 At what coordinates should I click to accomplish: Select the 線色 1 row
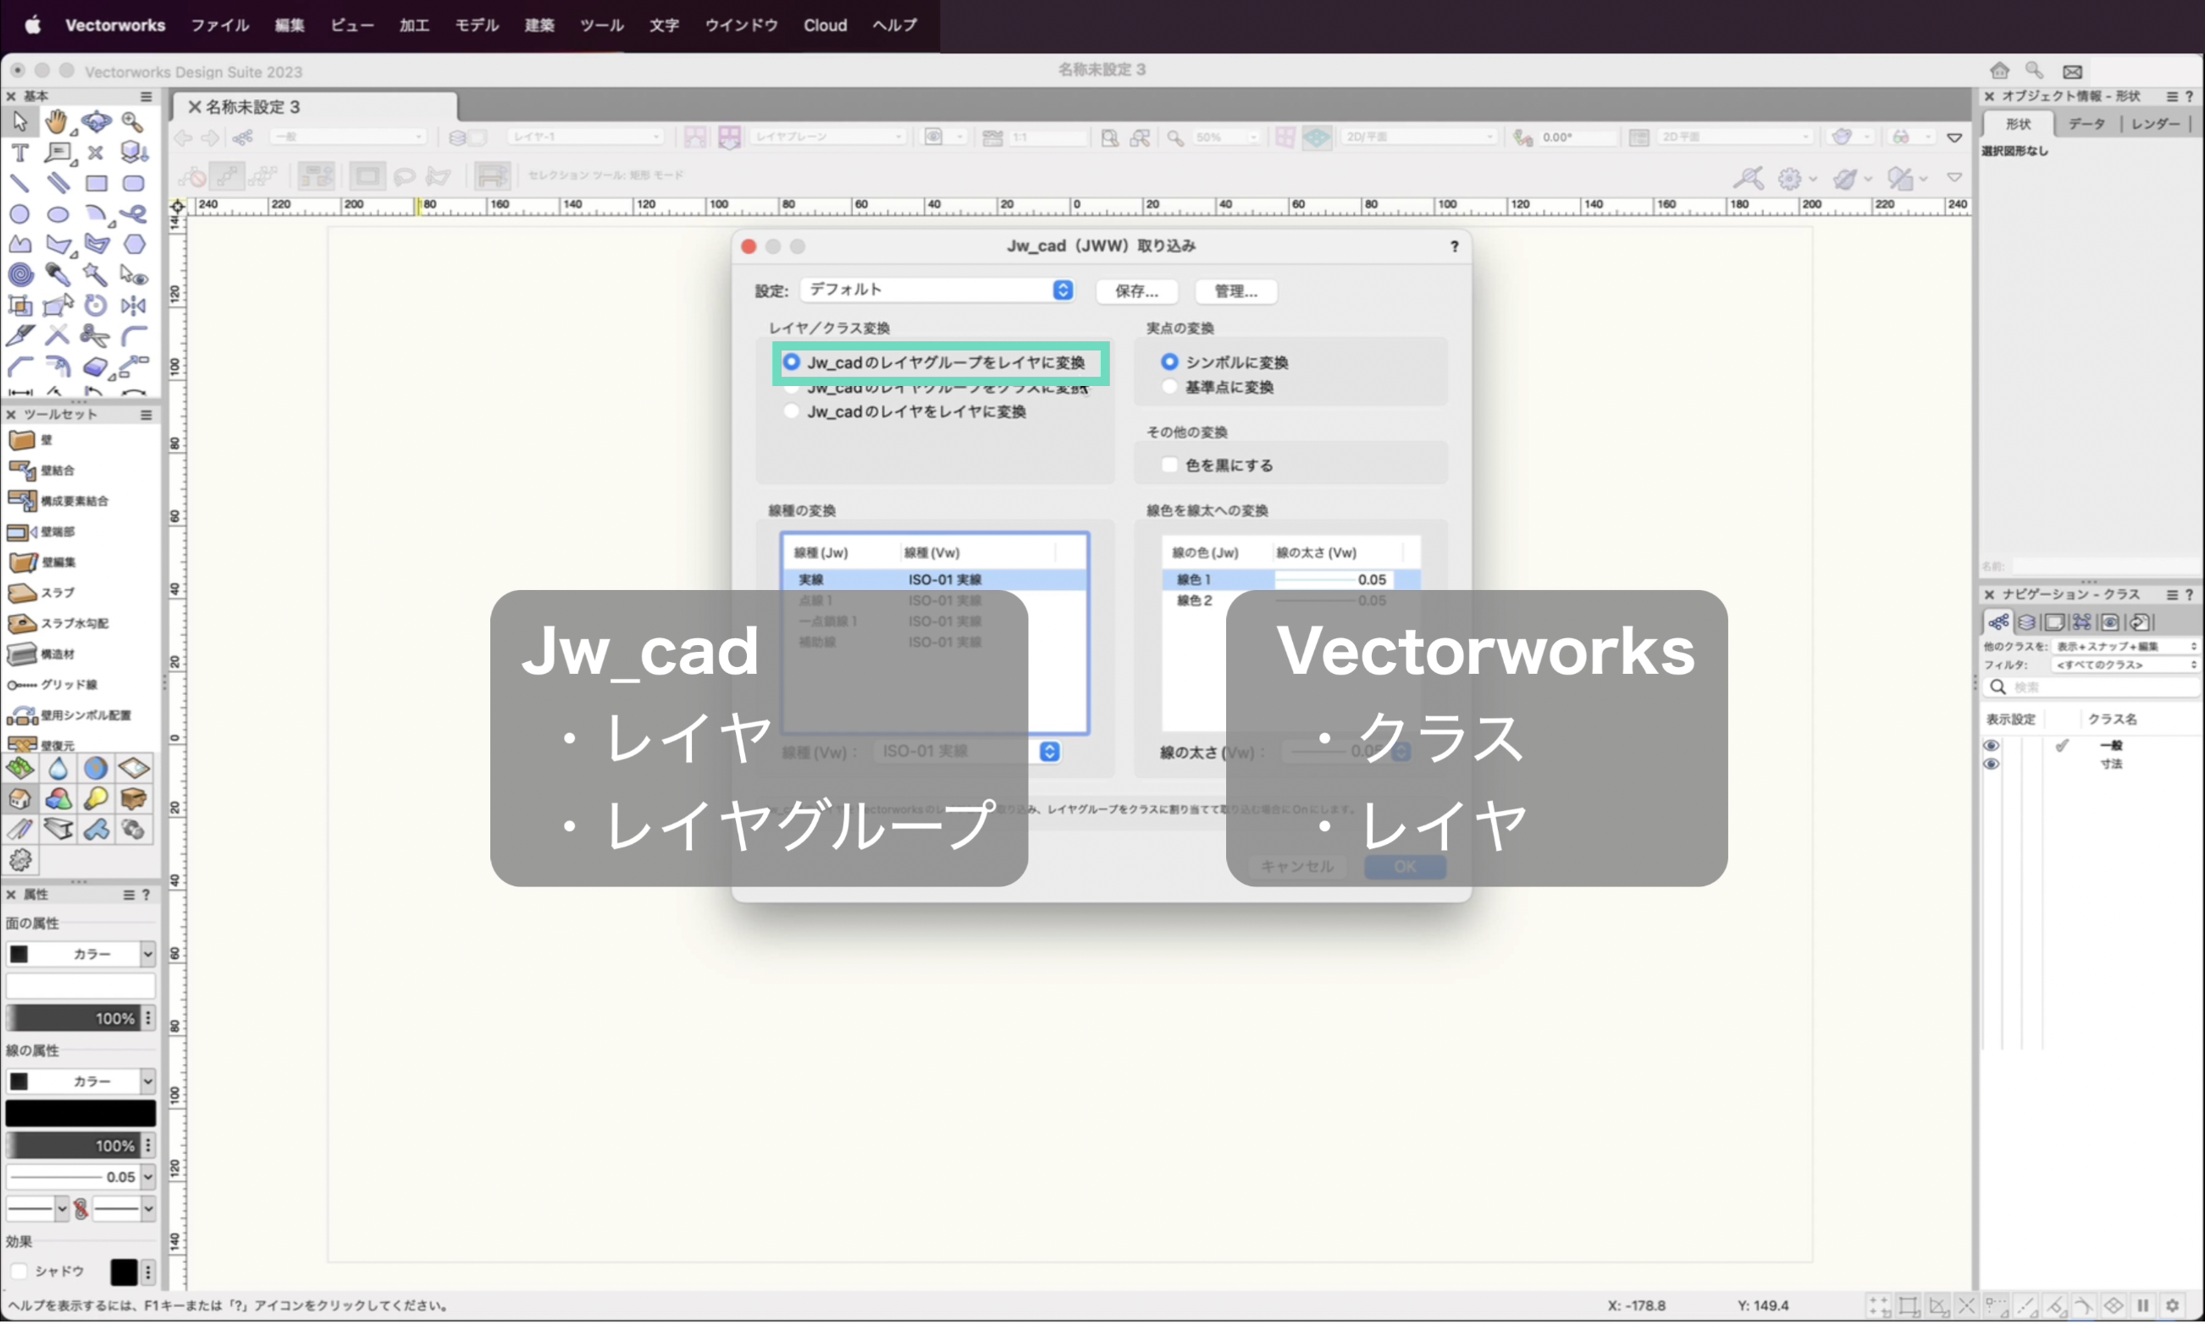point(1290,580)
